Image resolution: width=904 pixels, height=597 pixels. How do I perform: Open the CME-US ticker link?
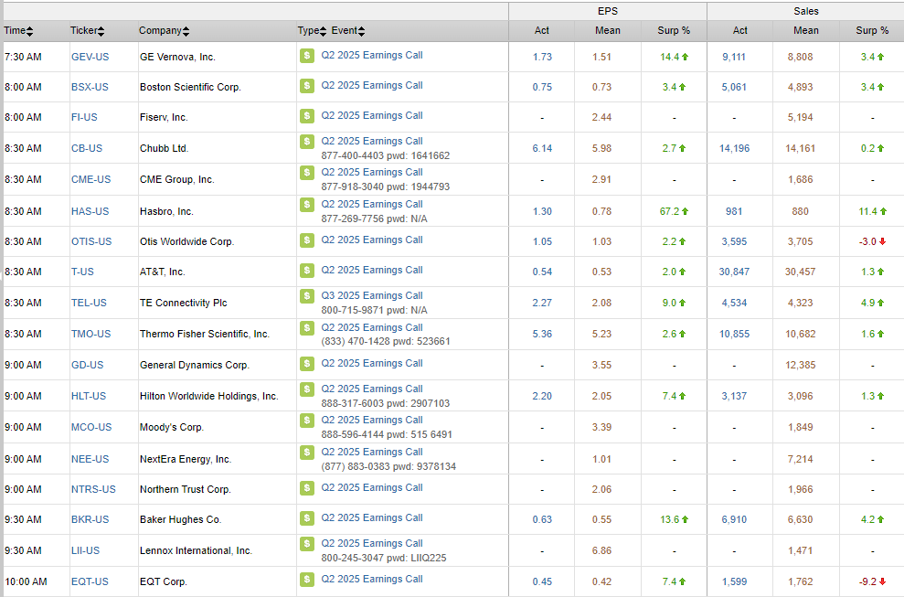(x=90, y=179)
